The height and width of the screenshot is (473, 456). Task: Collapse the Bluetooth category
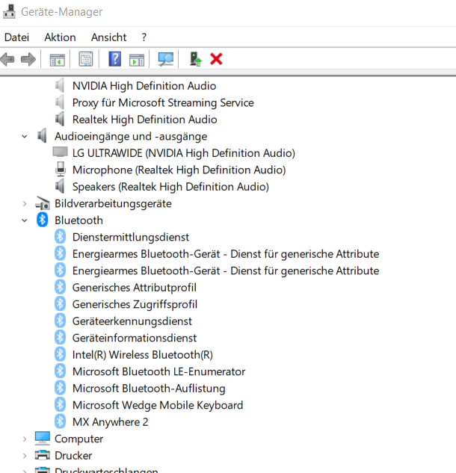tap(25, 220)
